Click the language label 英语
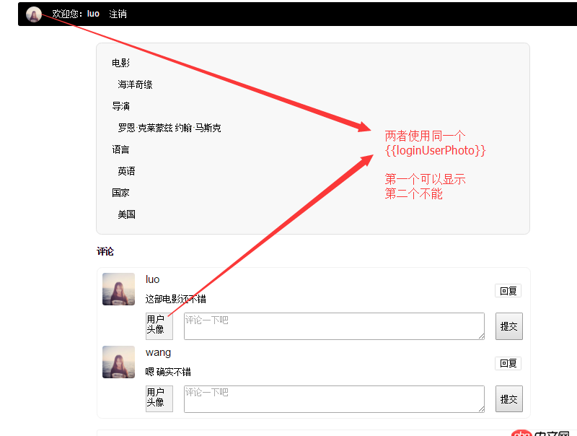Viewport: 577px width, 436px height. [x=125, y=171]
